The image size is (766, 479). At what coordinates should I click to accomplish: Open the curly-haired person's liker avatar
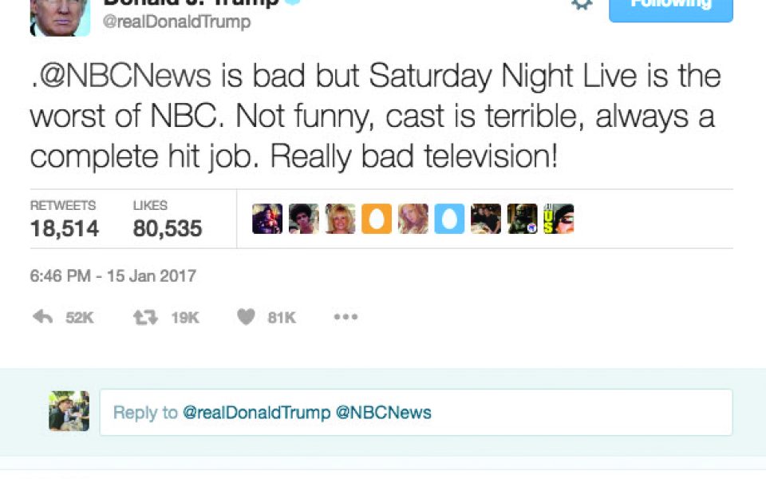pos(304,219)
